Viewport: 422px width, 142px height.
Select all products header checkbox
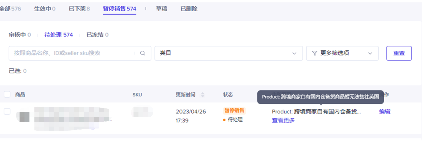(7, 95)
